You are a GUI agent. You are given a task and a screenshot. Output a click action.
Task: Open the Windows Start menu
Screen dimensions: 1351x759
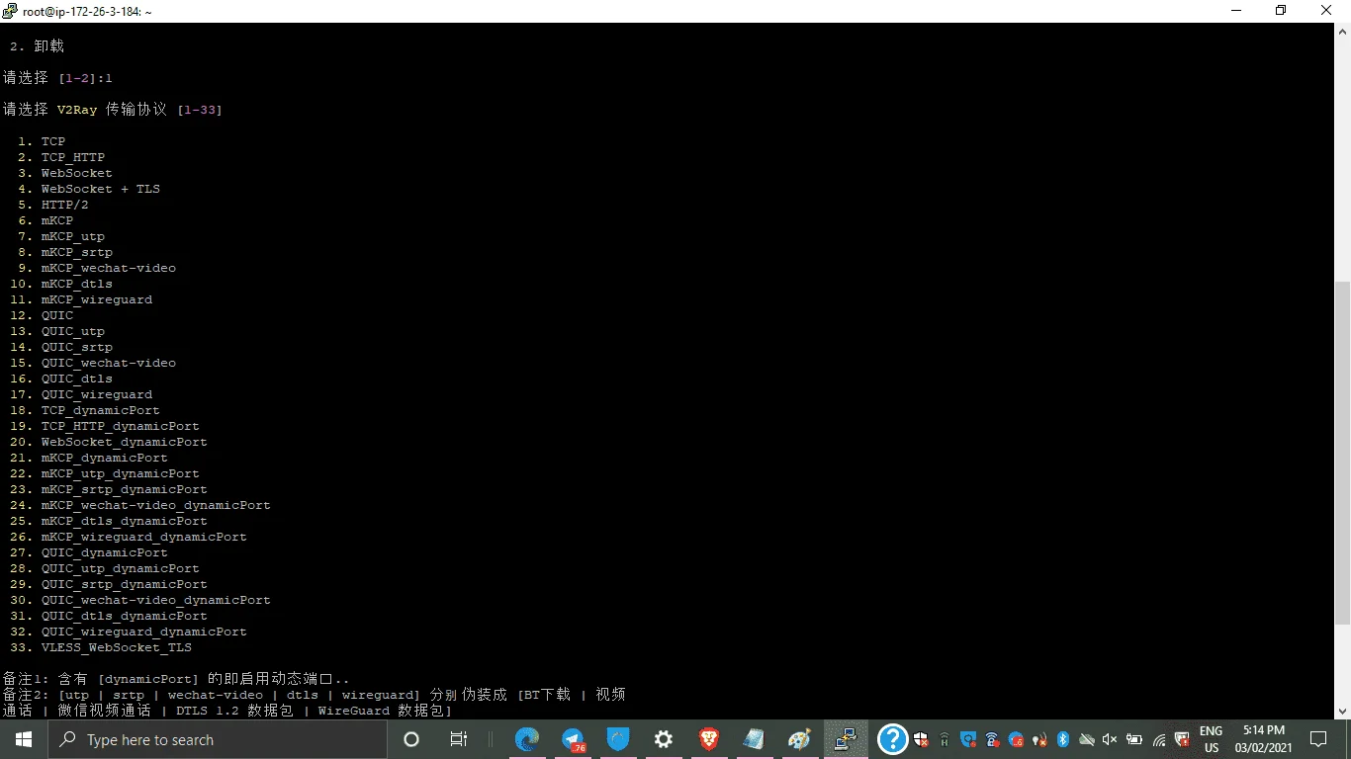click(x=24, y=739)
